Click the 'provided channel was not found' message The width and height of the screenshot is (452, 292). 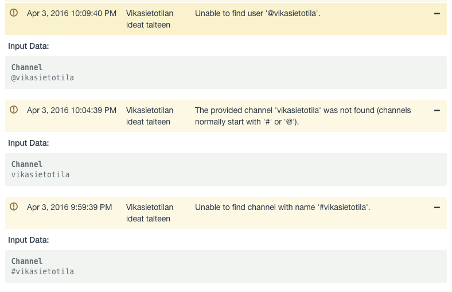point(303,116)
